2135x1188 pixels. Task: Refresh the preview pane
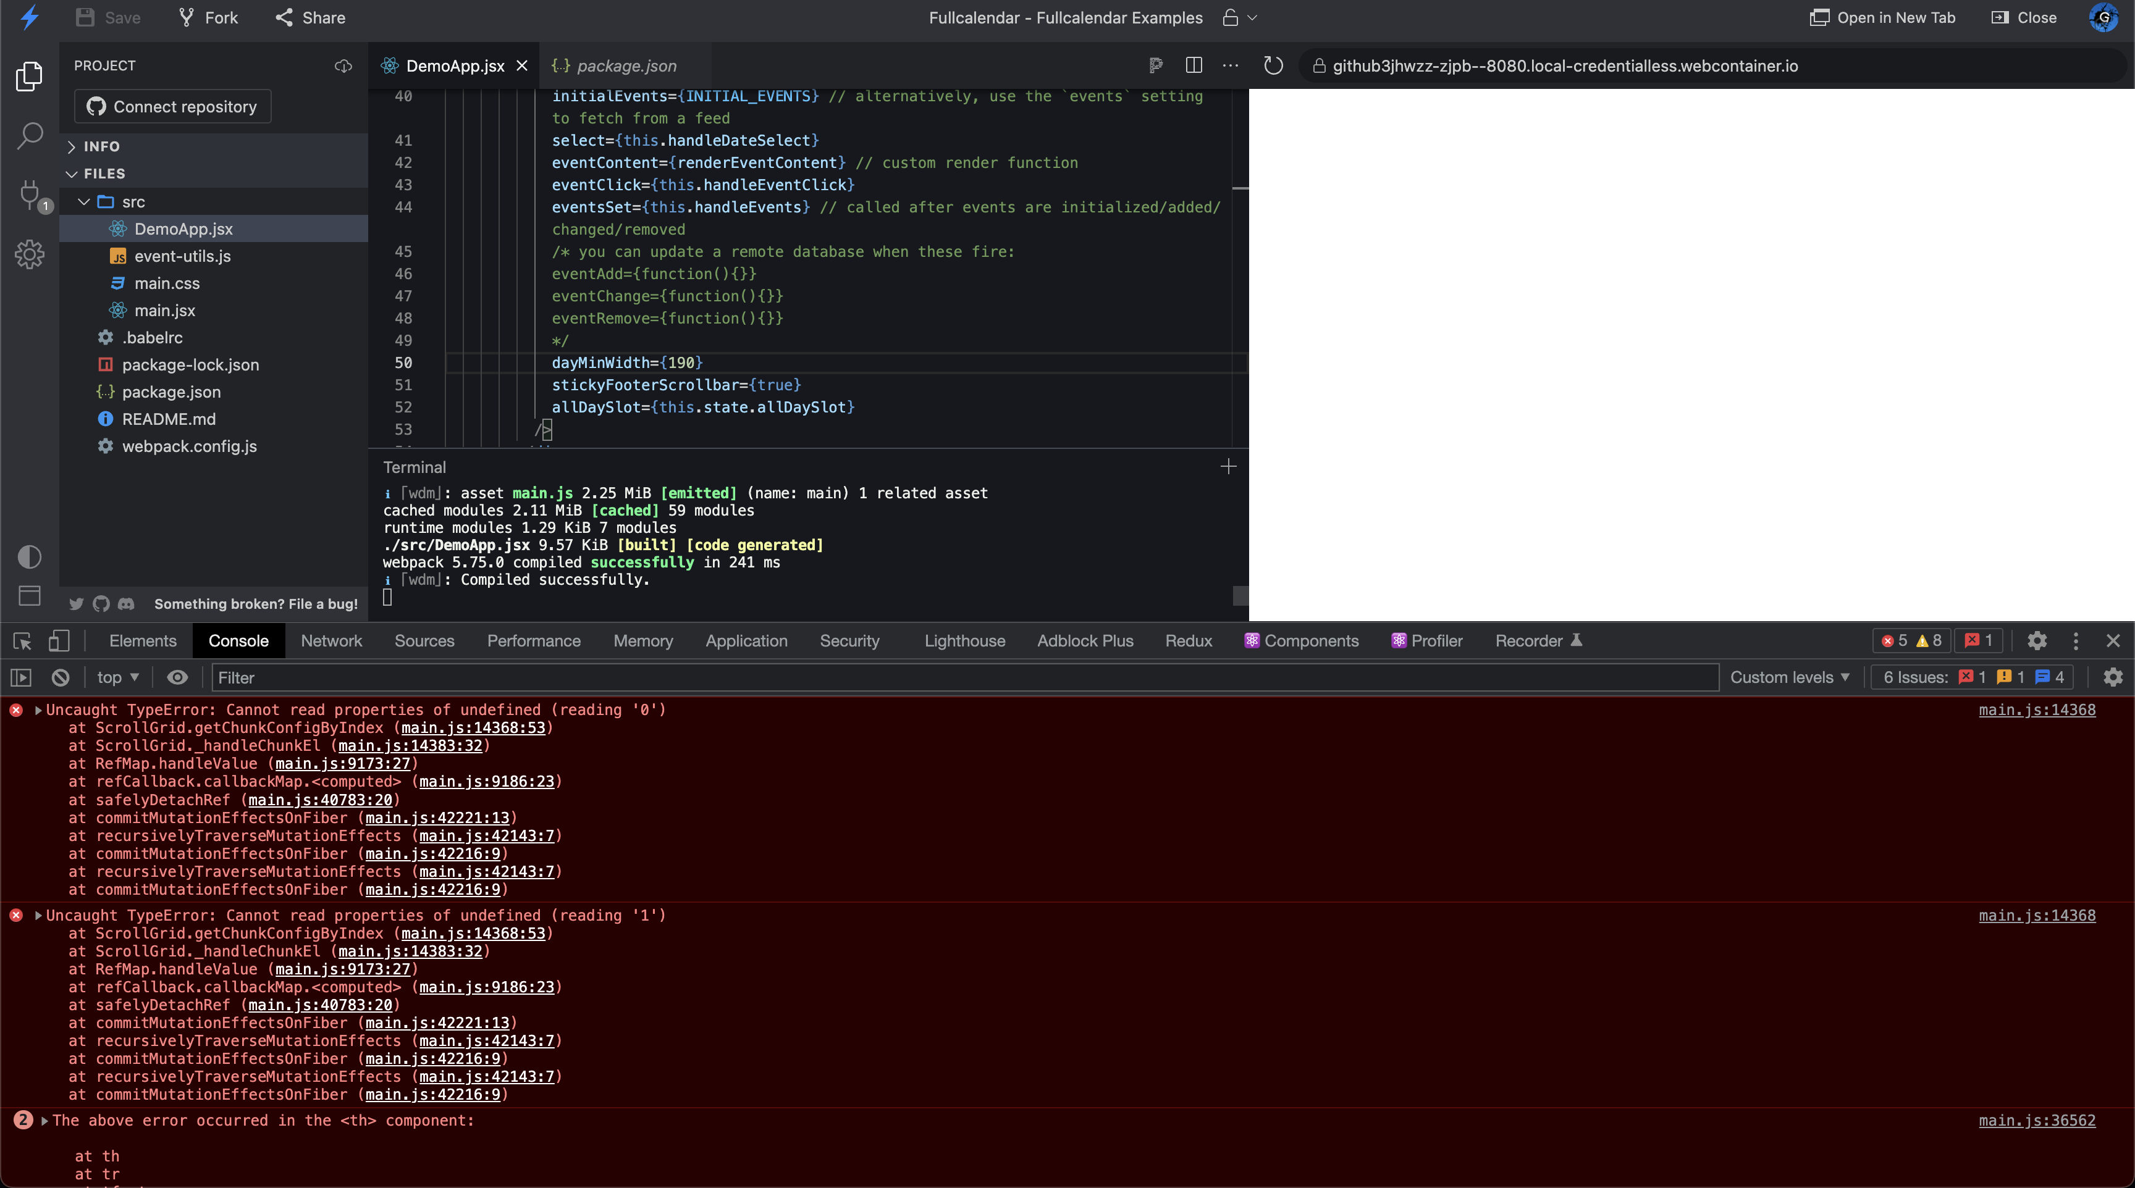1273,65
